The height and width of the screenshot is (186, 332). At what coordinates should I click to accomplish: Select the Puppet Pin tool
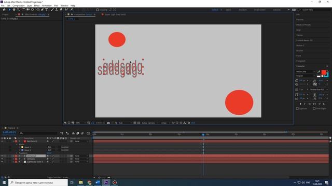(72, 10)
